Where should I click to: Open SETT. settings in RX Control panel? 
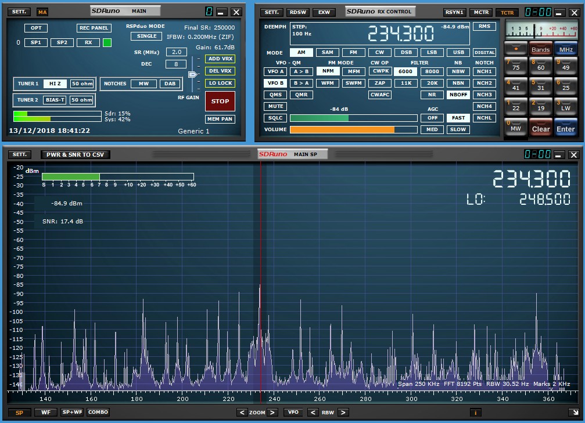[x=272, y=12]
